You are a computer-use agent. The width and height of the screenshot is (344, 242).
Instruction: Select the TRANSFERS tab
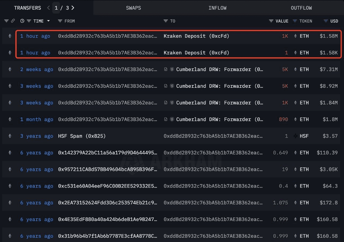coord(27,8)
